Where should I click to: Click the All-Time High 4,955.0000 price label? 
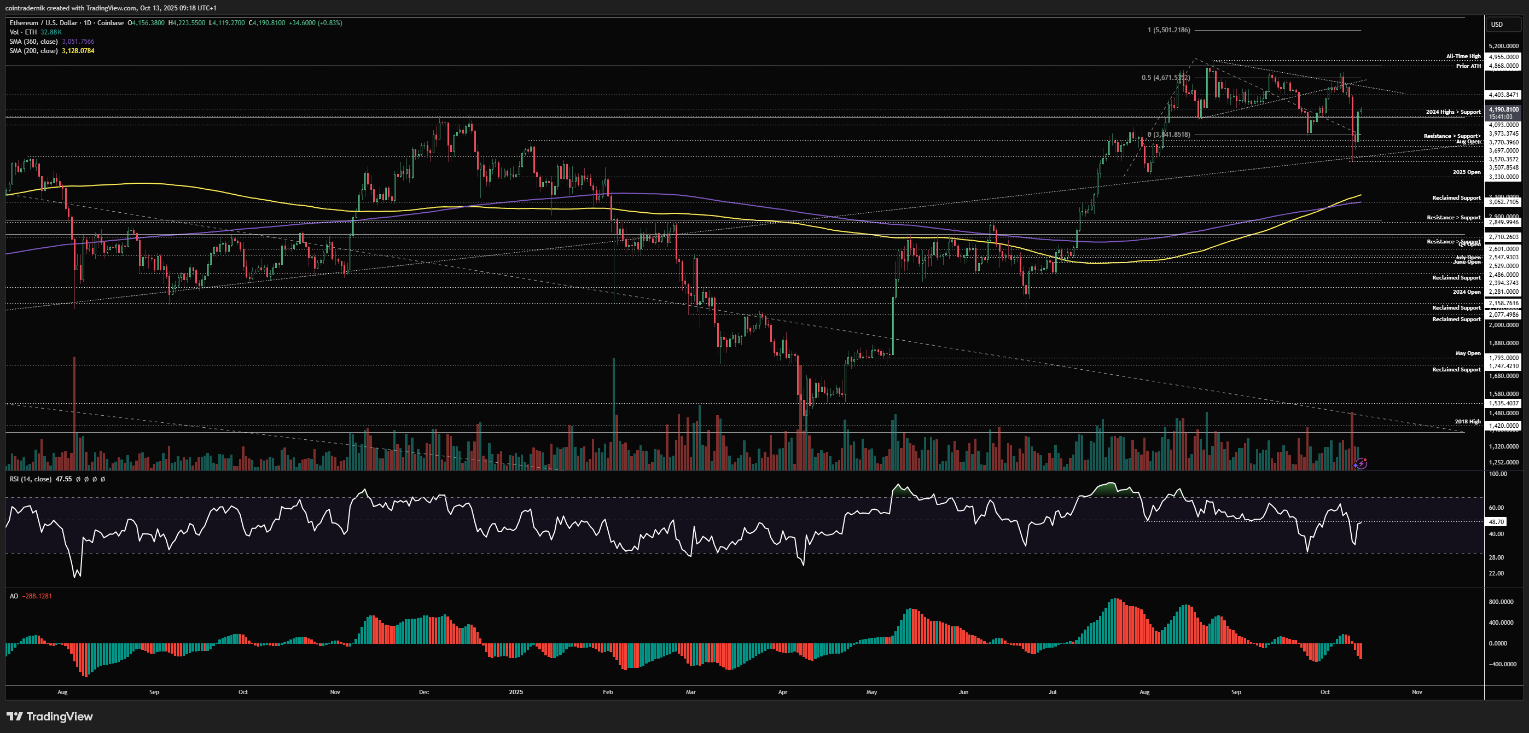pyautogui.click(x=1503, y=57)
